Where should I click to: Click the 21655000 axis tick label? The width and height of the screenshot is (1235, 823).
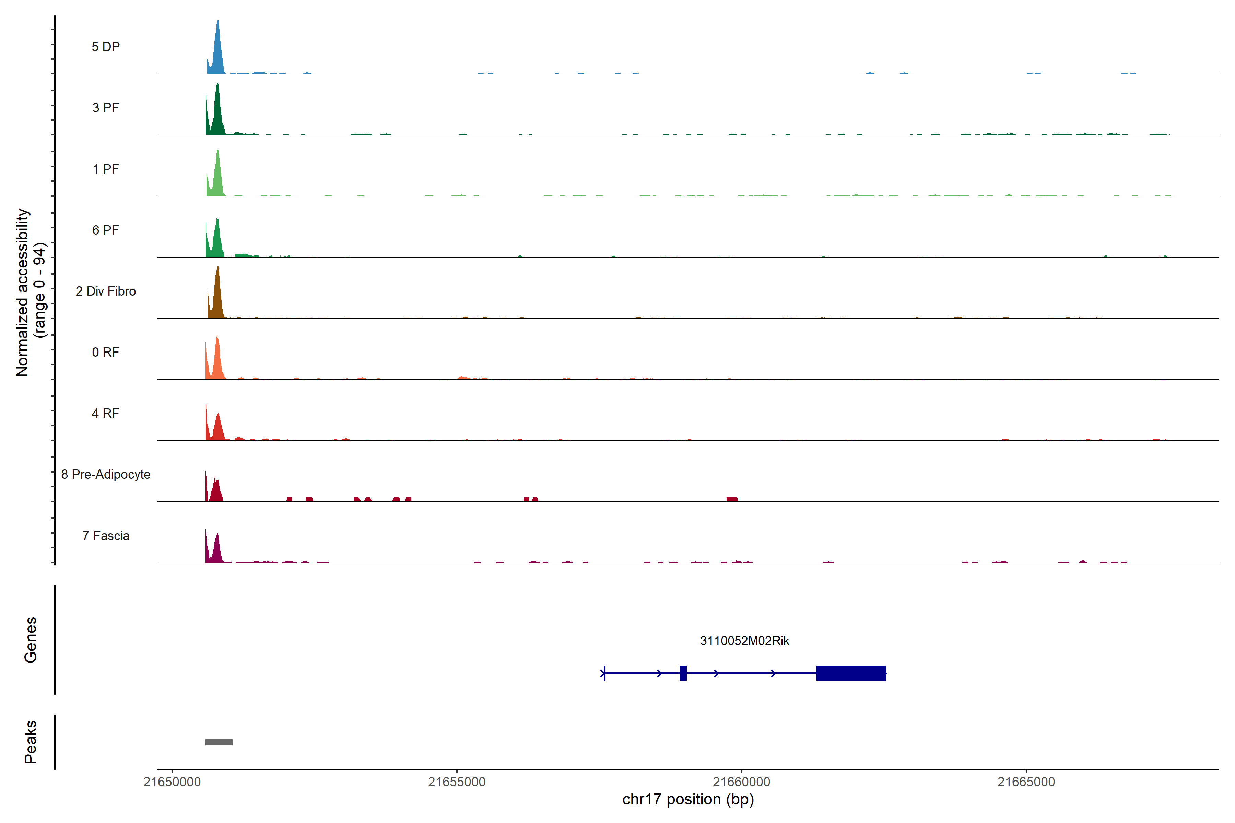point(457,782)
